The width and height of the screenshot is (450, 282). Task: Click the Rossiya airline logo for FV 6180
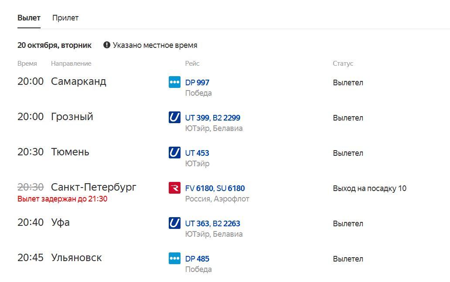174,188
